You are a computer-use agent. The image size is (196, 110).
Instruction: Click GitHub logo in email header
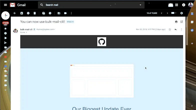pyautogui.click(x=102, y=42)
